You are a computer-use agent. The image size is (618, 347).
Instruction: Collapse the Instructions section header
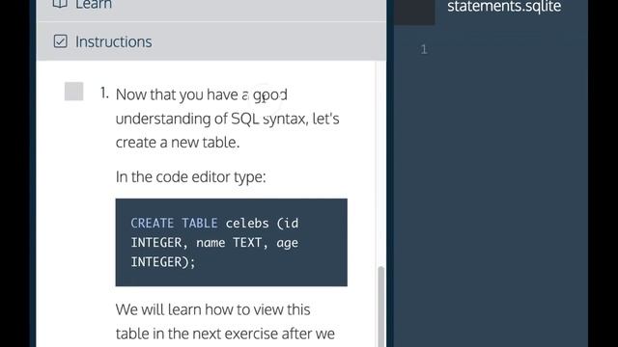pyautogui.click(x=211, y=41)
